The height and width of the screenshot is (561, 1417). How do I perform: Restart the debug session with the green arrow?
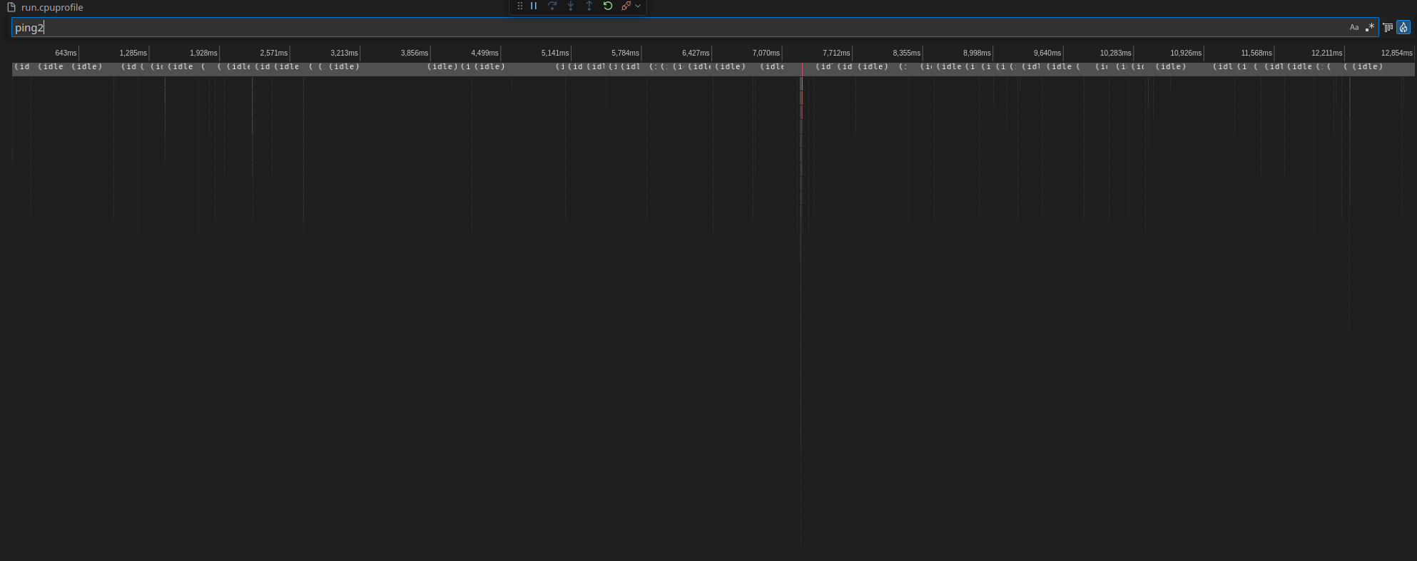[x=608, y=6]
